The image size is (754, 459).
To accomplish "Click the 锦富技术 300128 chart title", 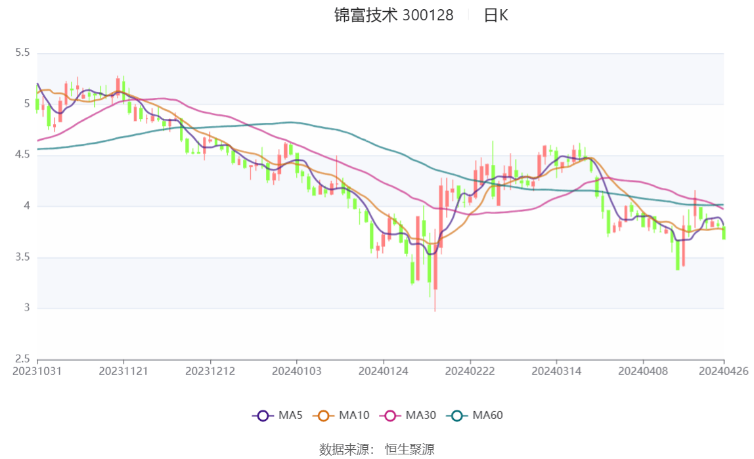I will coord(394,15).
